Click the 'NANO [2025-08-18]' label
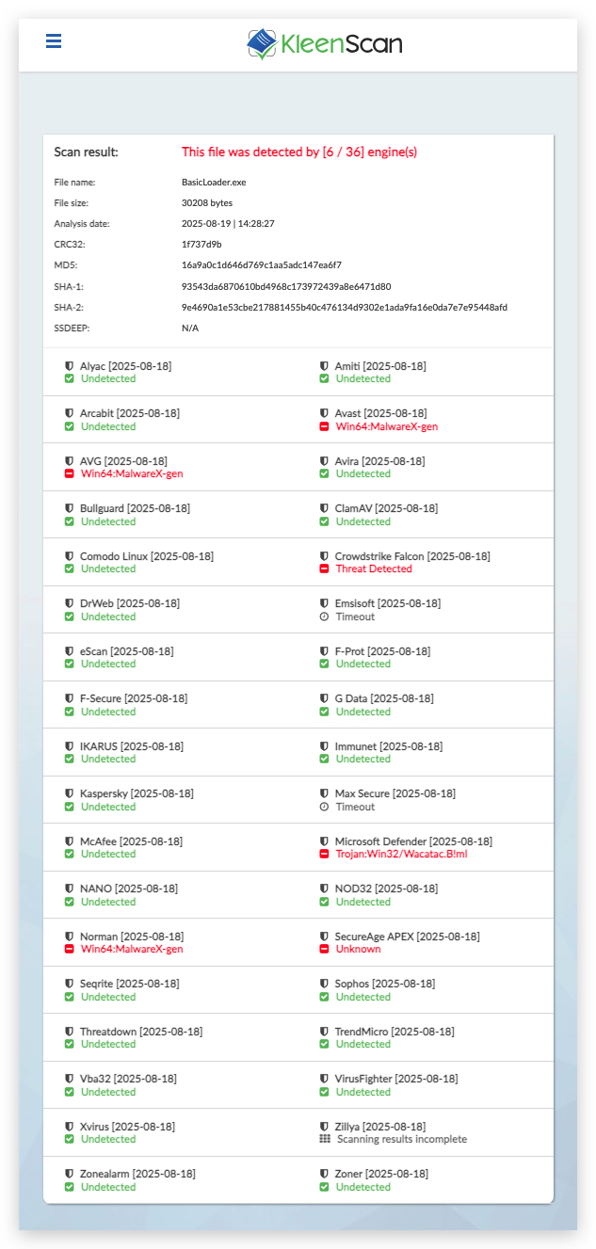The height and width of the screenshot is (1249, 596). 129,889
